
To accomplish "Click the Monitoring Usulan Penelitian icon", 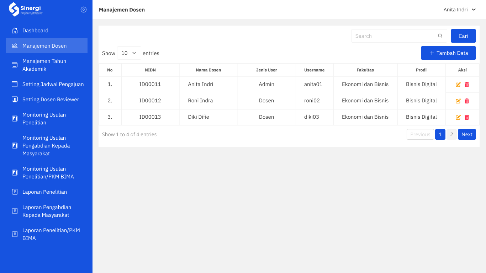I will point(15,119).
